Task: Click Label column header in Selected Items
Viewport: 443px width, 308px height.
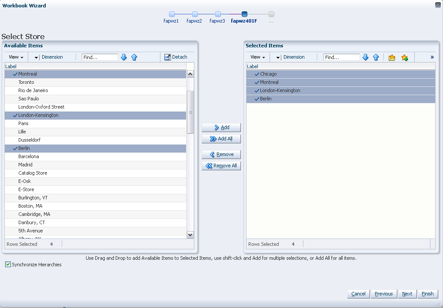Action: [341, 66]
